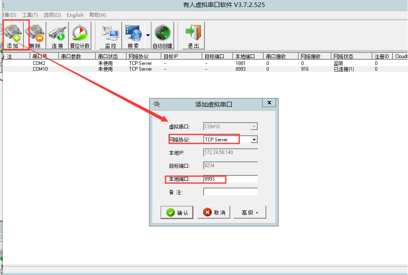This screenshot has height=275, width=408.
Task: Open the 网络协议 TCP Server dropdown
Action: [x=254, y=140]
